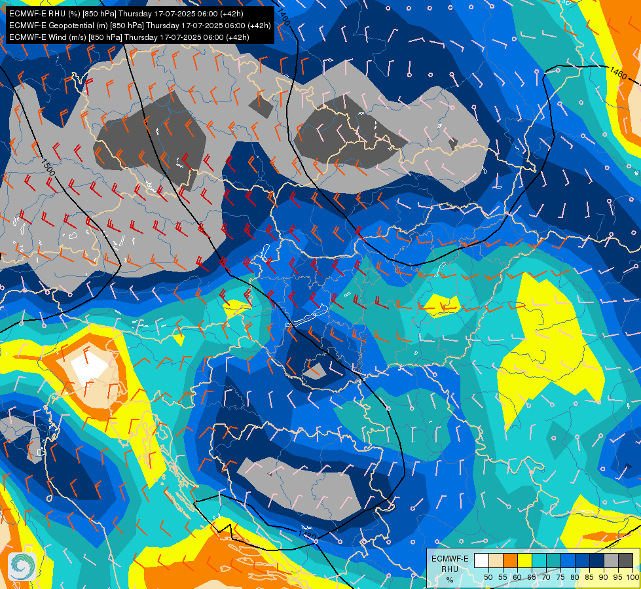
Task: Click the 1480 geopotential contour label
Action: [308, 535]
